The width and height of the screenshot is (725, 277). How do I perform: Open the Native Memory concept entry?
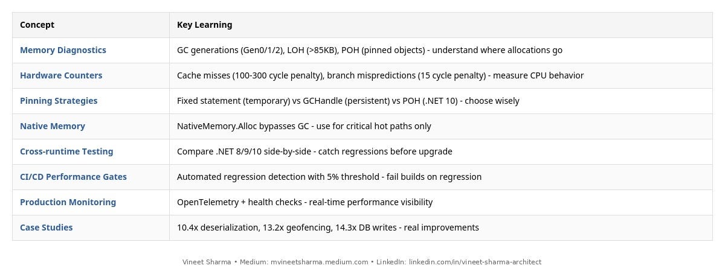point(53,126)
